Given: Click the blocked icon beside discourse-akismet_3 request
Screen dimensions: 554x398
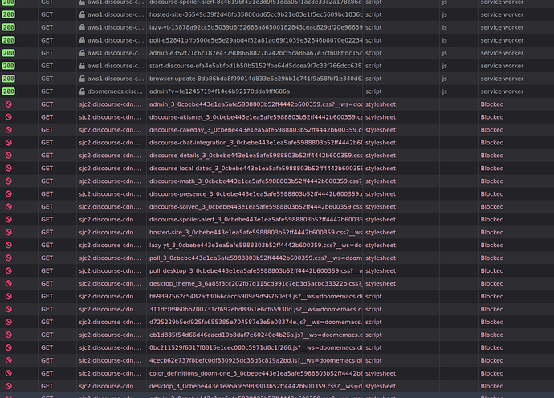Looking at the screenshot, I should pyautogui.click(x=9, y=117).
